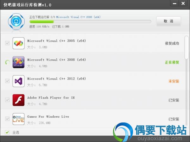Viewport: 190px width, 142px height.
Task: Click the 取消 cancel button
Action: tap(168, 21)
